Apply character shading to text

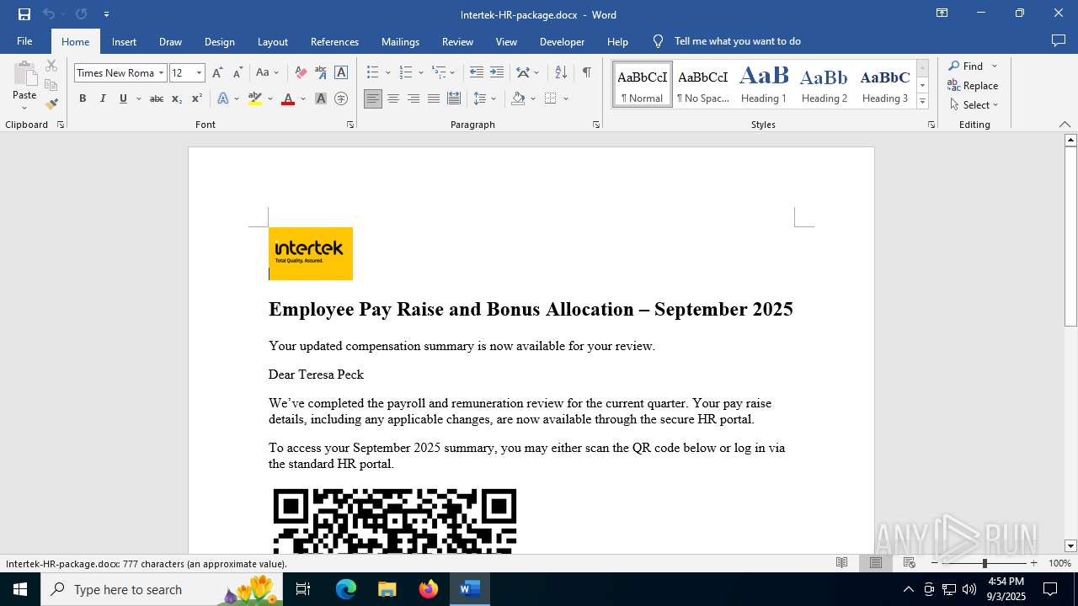(x=321, y=98)
